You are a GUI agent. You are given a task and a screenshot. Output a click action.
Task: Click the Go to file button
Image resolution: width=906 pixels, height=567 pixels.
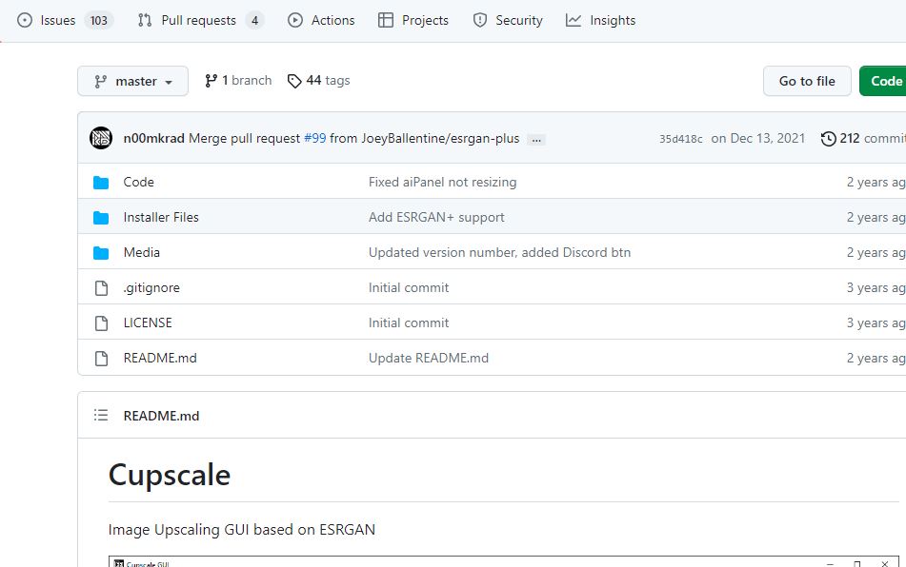click(x=807, y=81)
